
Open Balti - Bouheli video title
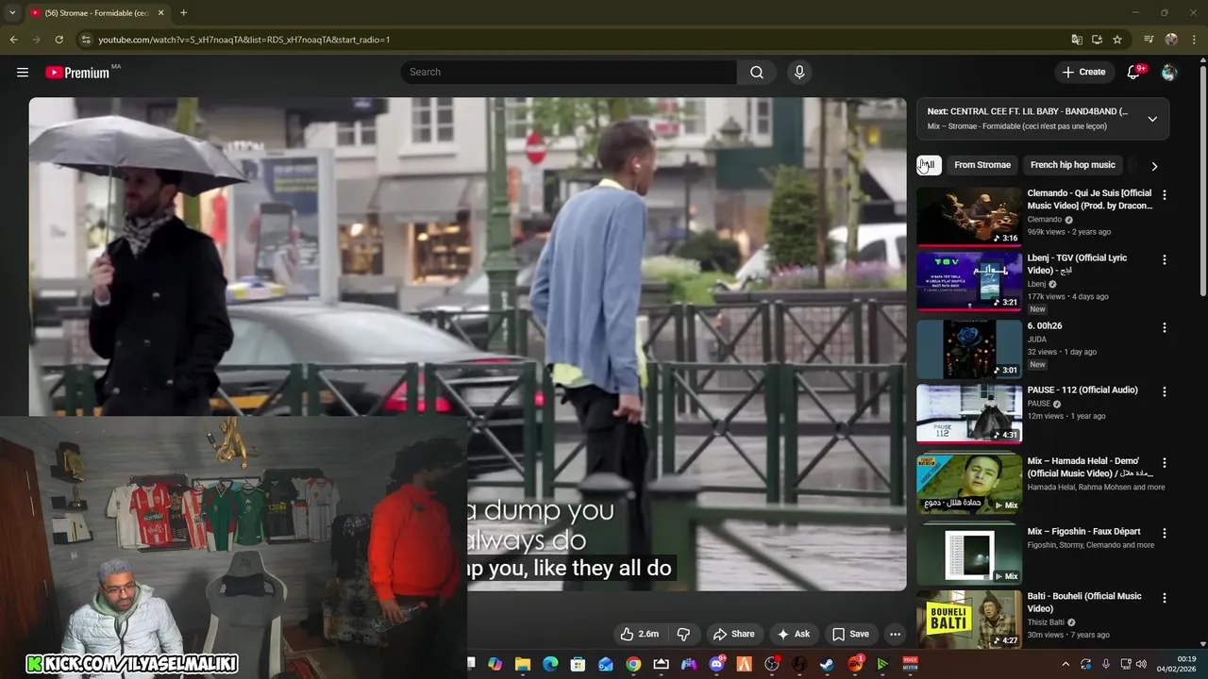click(1084, 603)
